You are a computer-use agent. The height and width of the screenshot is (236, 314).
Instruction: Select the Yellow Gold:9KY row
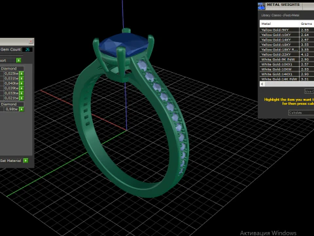(287, 30)
